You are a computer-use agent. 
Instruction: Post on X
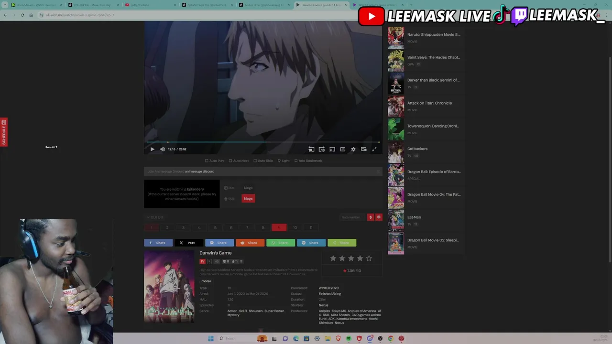click(x=189, y=243)
